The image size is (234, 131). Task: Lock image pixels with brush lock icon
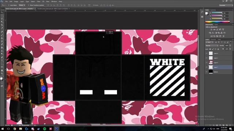[x=213, y=49]
